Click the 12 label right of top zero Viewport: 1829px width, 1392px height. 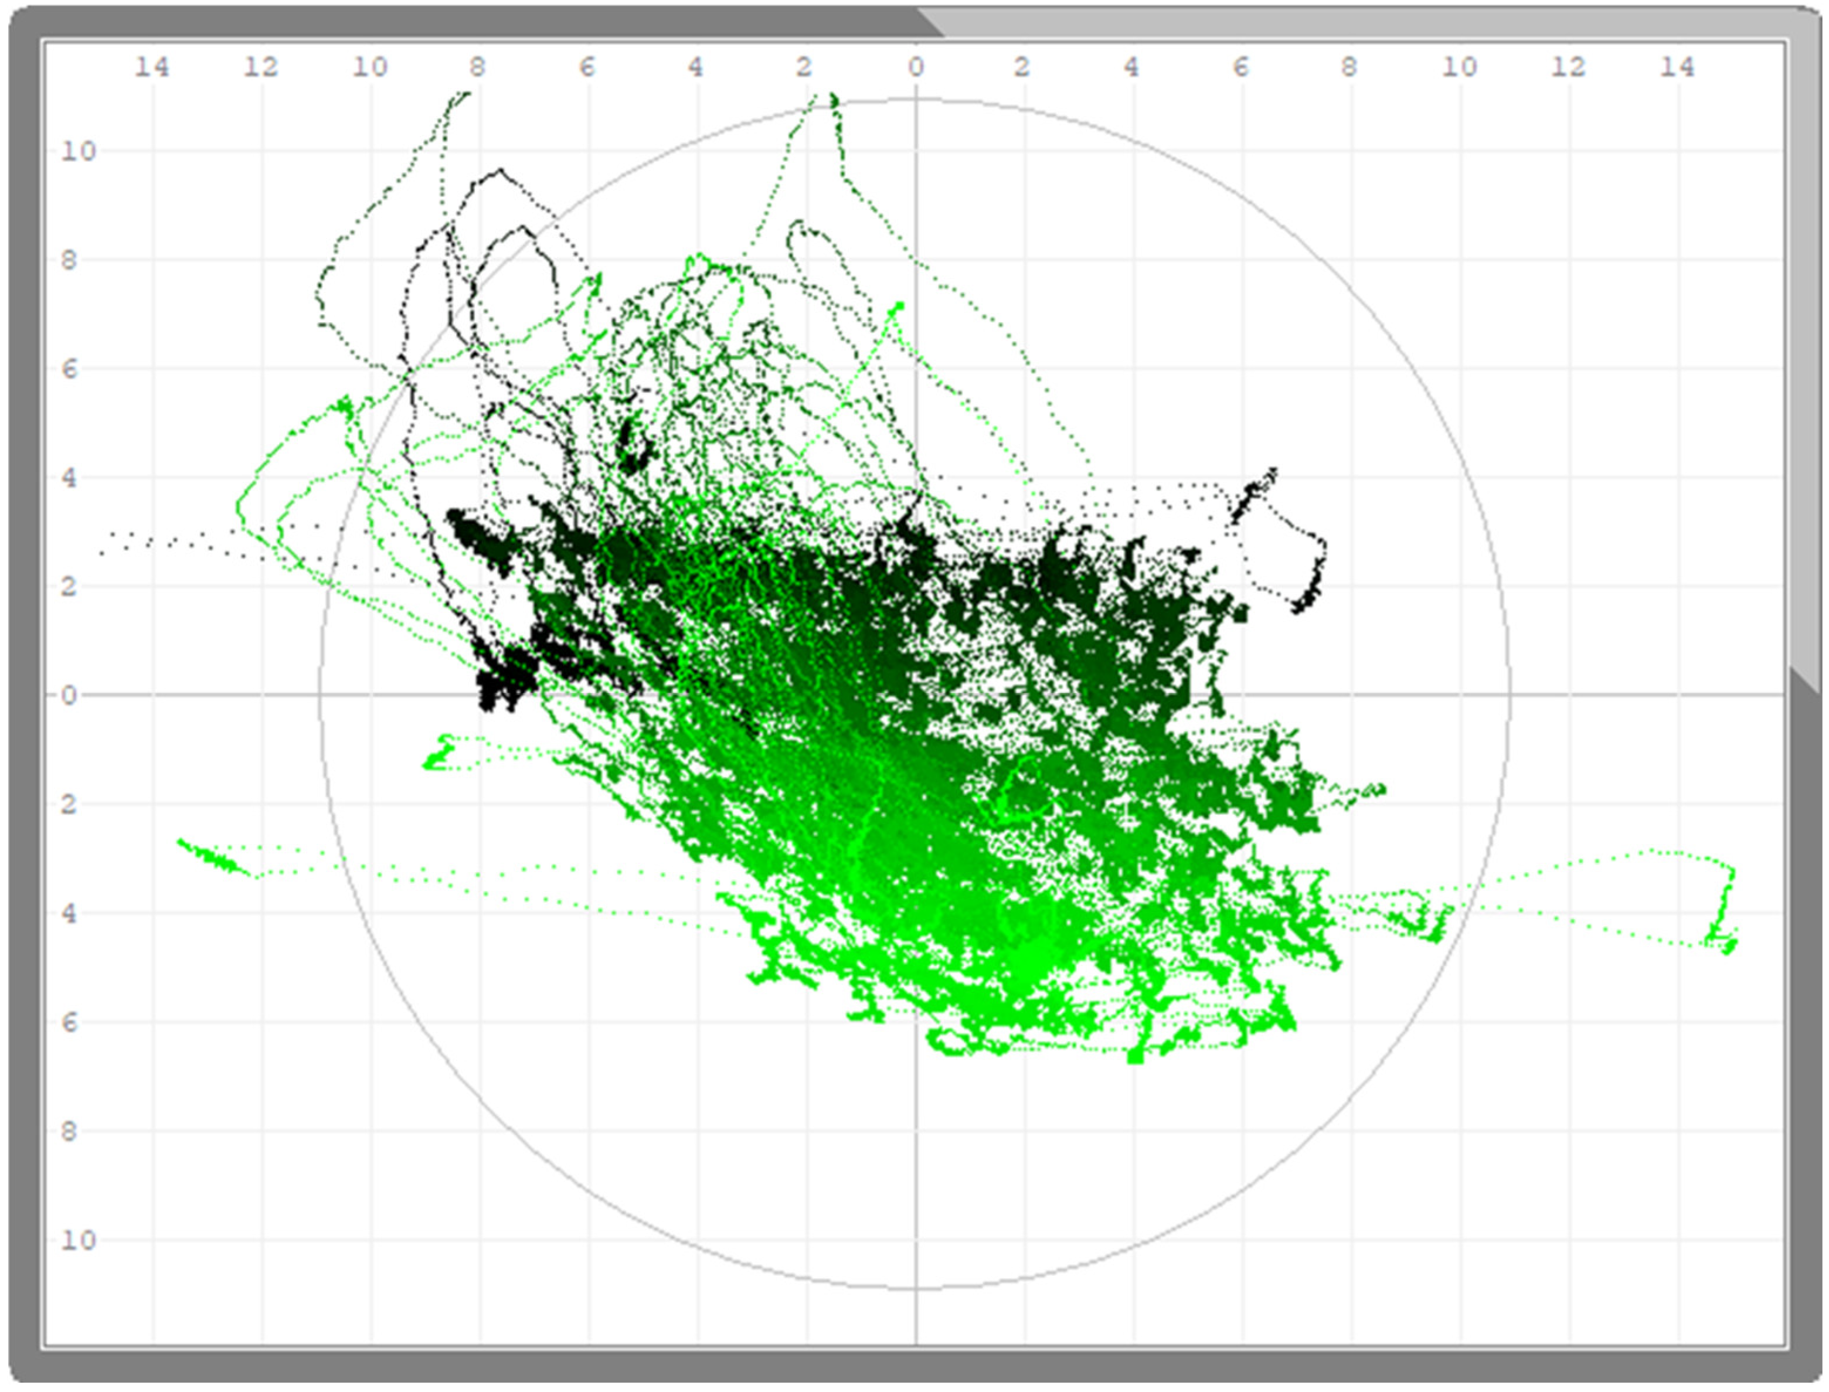tap(1568, 67)
